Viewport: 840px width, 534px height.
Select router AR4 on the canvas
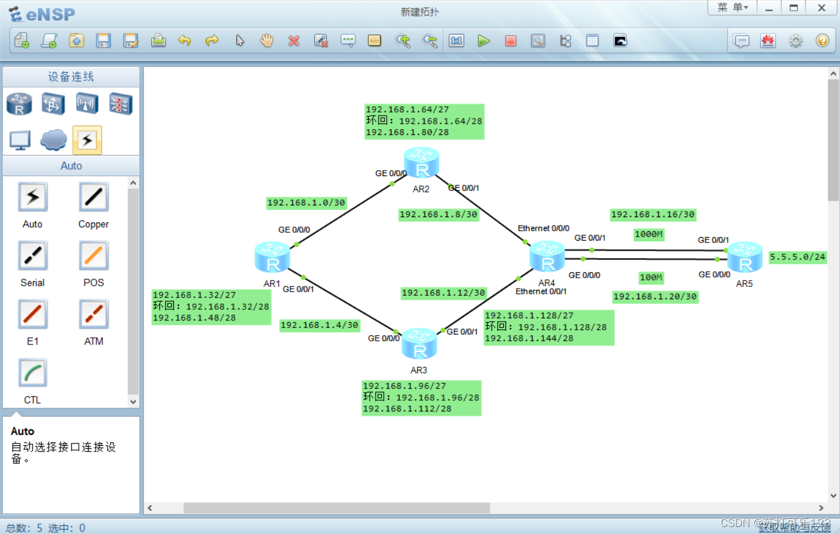pyautogui.click(x=547, y=257)
